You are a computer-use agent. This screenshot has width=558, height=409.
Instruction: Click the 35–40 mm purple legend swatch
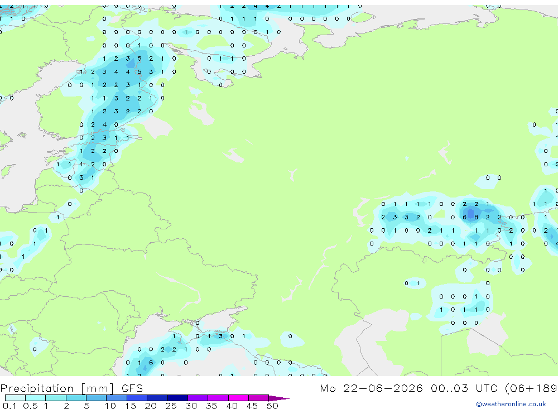(218, 398)
